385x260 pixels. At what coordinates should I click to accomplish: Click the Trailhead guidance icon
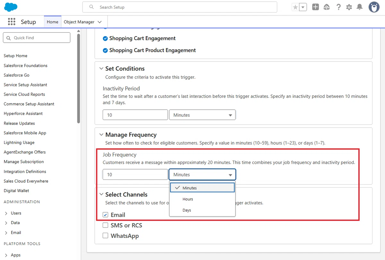click(x=327, y=7)
